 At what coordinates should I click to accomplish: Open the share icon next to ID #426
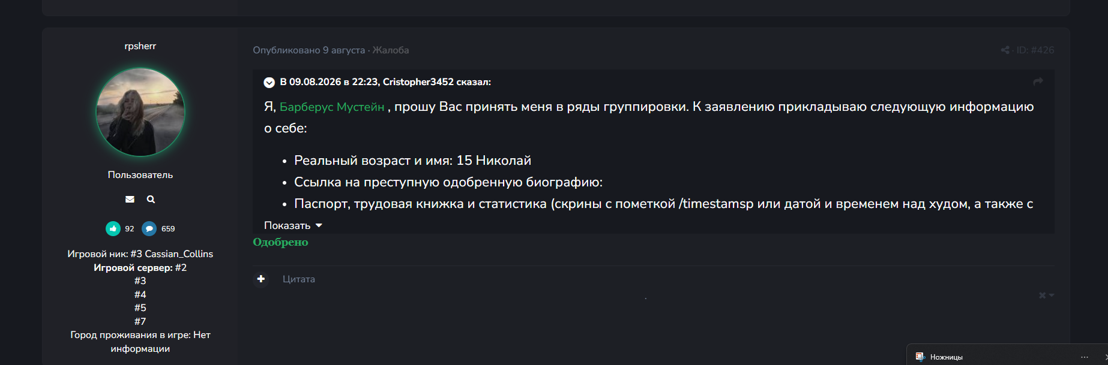point(1005,50)
